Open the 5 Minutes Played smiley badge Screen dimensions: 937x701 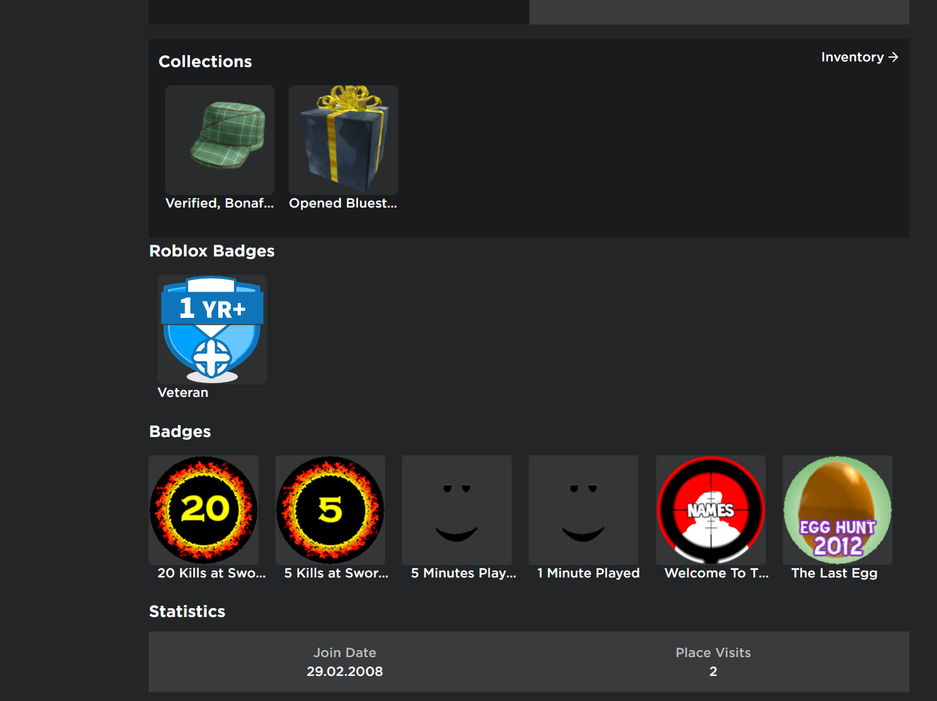tap(457, 510)
